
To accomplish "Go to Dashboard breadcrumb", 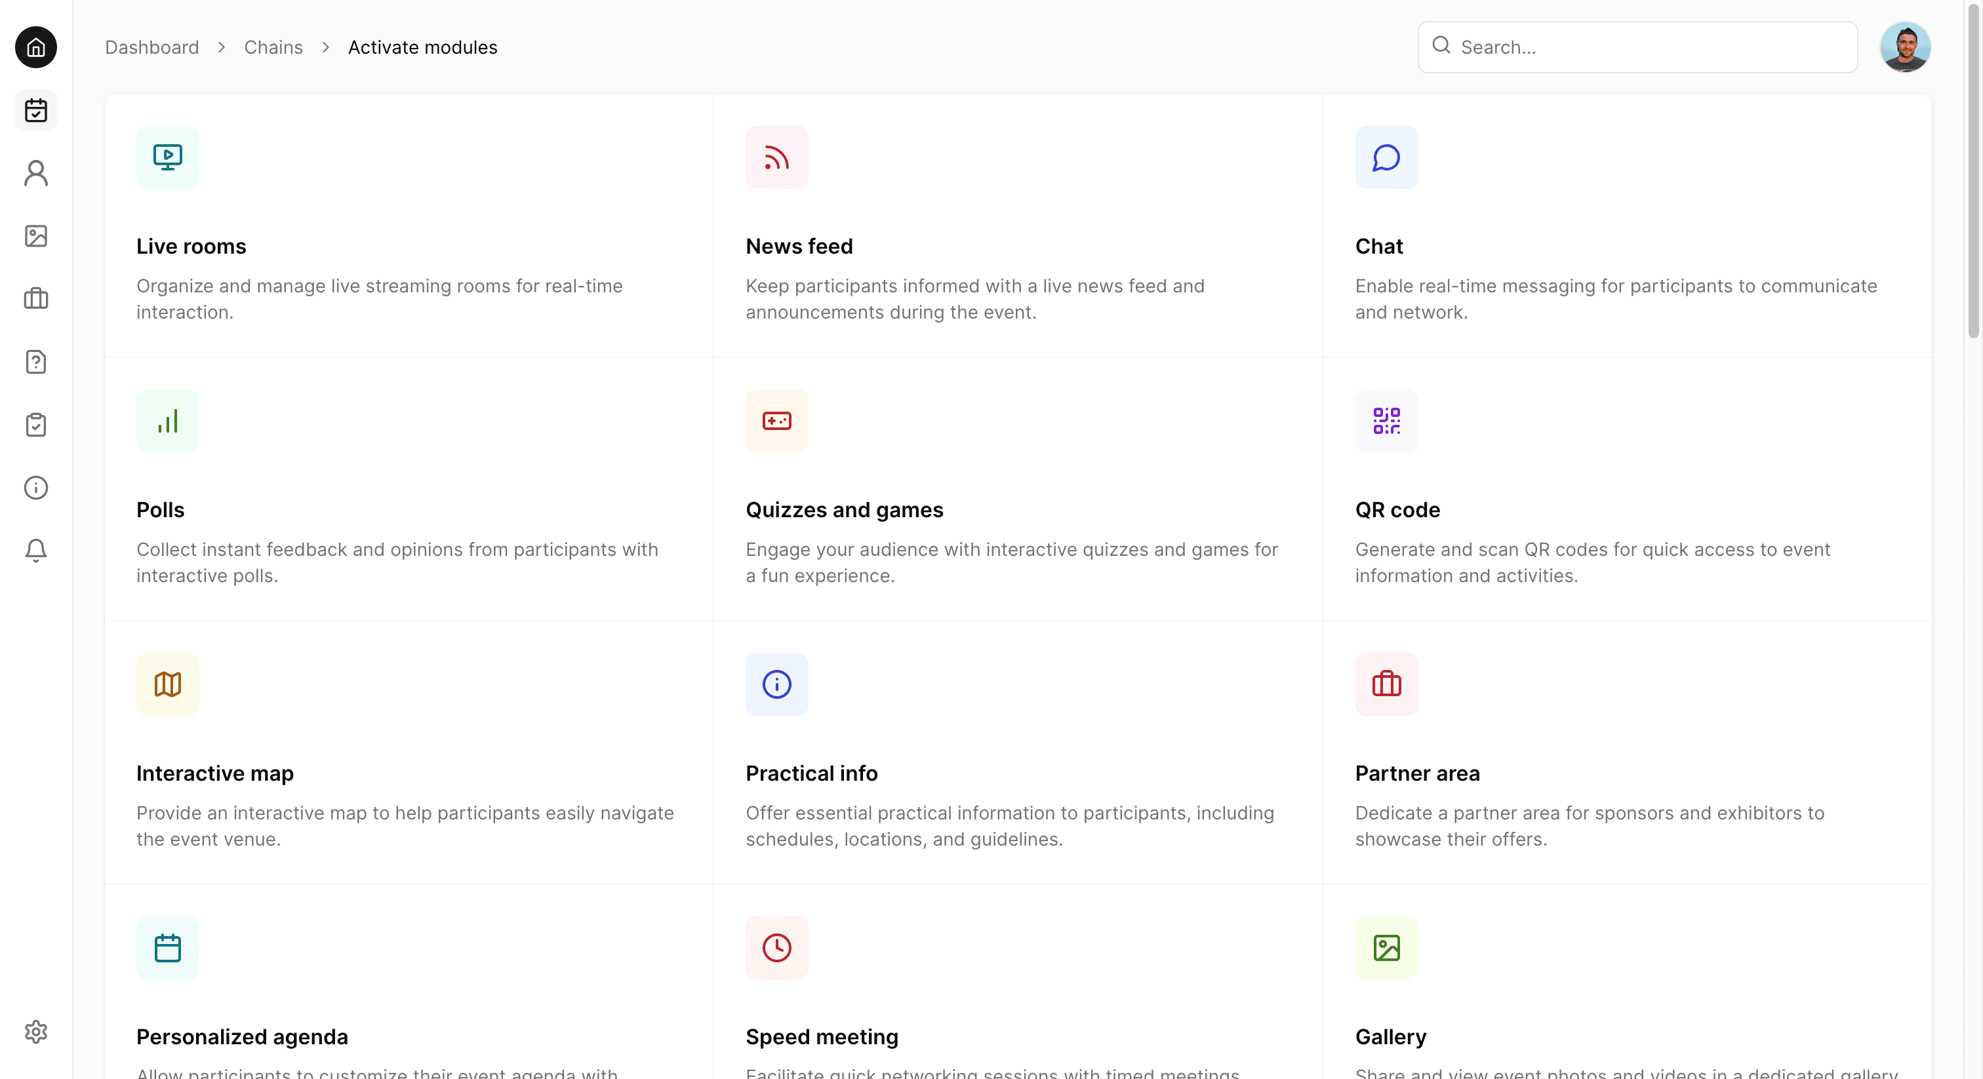I will click(x=151, y=48).
